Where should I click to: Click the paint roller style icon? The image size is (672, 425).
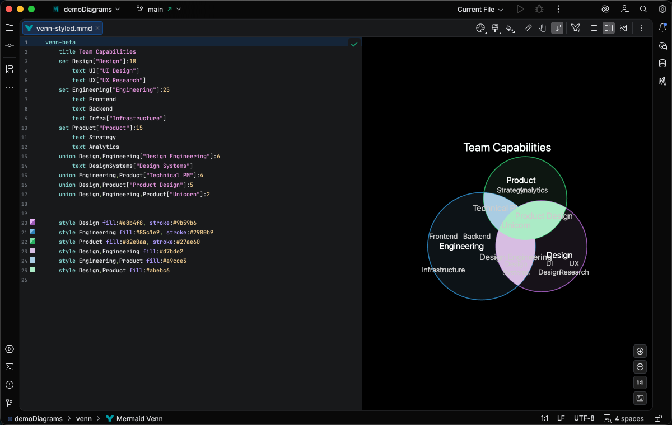coord(495,28)
